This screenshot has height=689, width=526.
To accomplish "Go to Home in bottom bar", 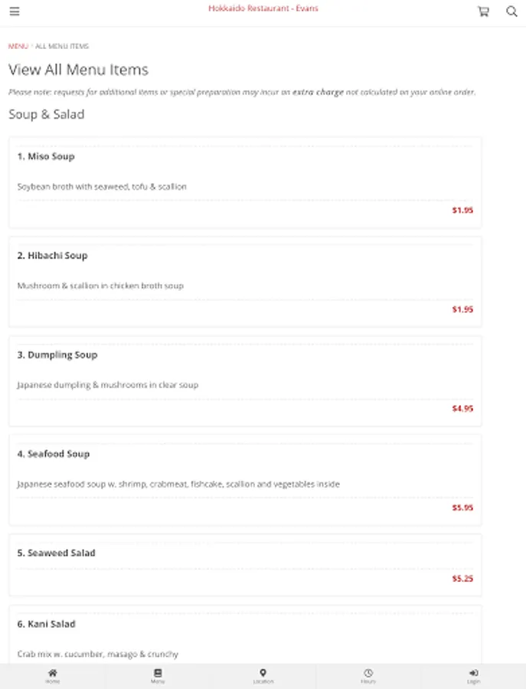I will click(x=52, y=676).
